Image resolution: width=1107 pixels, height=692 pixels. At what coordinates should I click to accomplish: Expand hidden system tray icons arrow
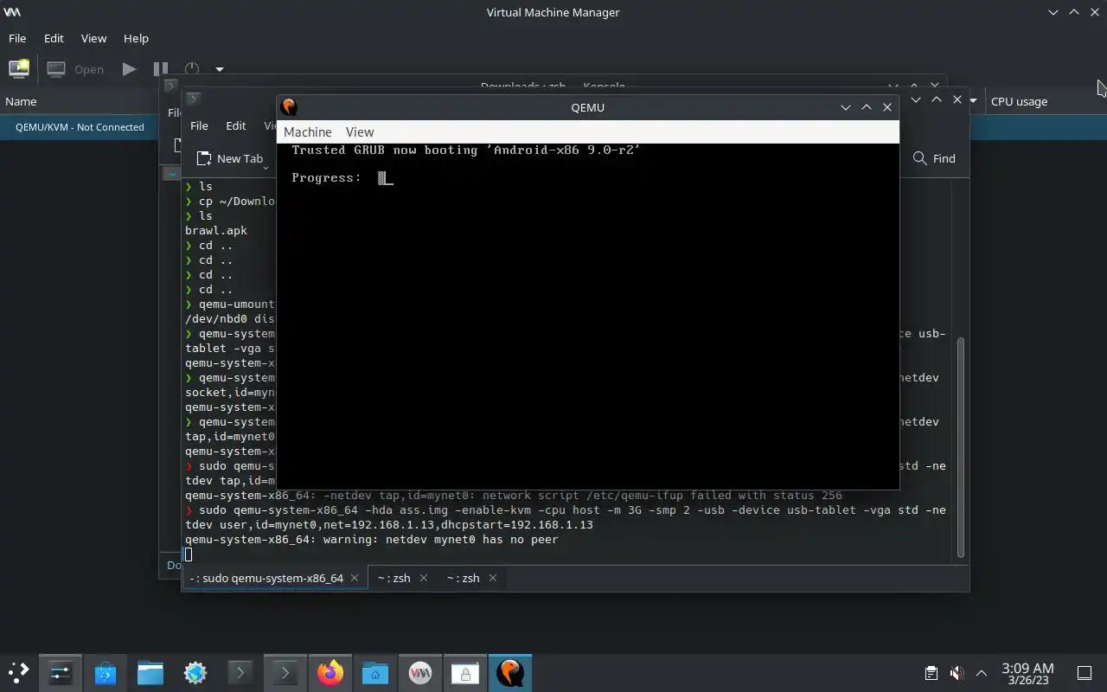982,673
